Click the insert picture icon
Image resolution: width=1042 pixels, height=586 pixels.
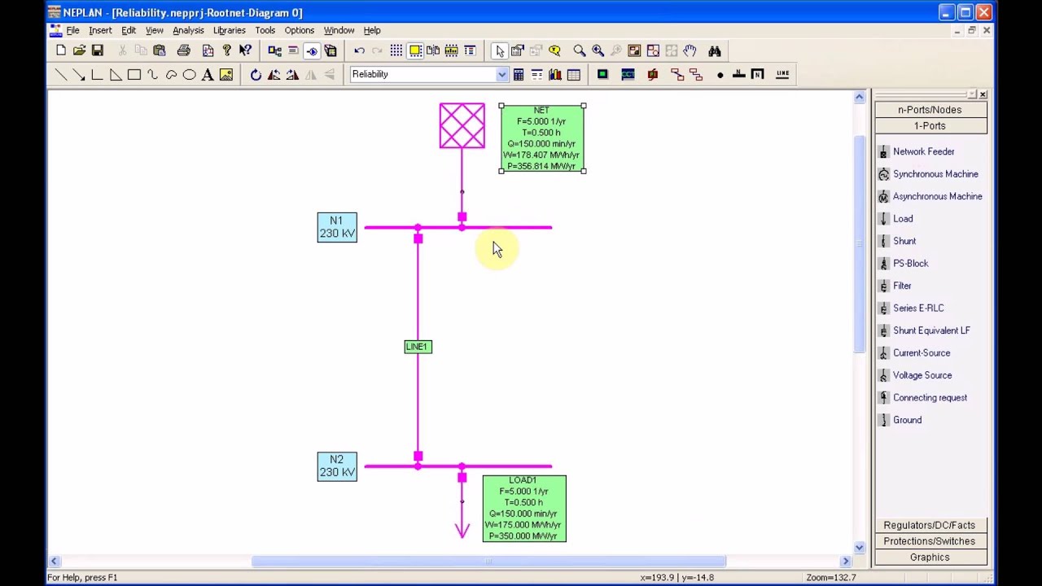coord(226,74)
